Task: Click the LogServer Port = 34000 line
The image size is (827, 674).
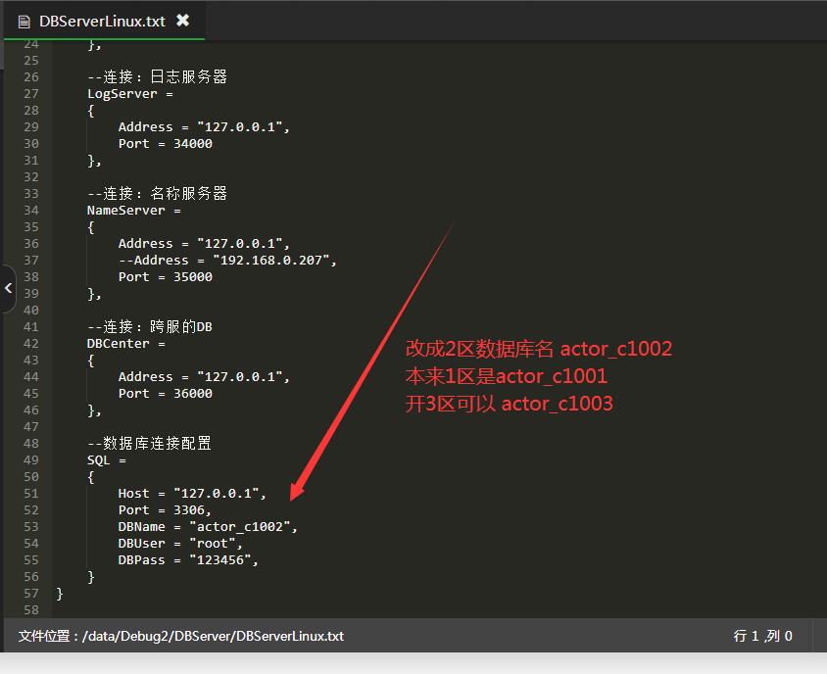Action: [x=165, y=143]
